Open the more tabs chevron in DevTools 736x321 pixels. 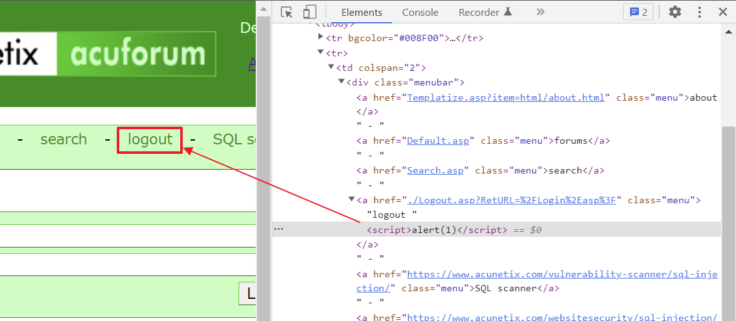[x=541, y=12]
